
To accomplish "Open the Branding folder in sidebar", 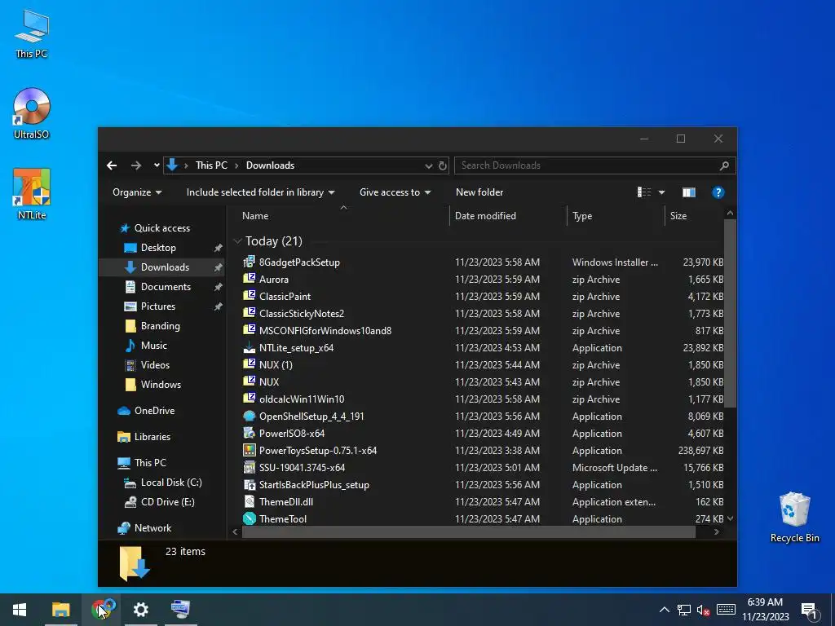I will (x=161, y=326).
